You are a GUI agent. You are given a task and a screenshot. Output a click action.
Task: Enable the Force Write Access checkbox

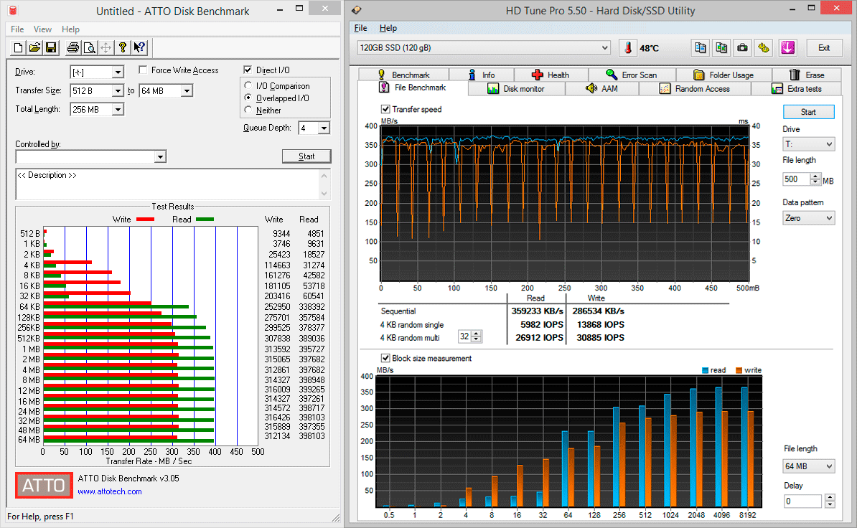tap(144, 70)
